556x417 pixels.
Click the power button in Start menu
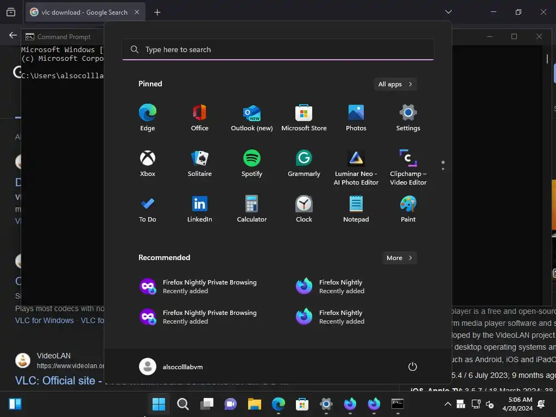point(413,367)
